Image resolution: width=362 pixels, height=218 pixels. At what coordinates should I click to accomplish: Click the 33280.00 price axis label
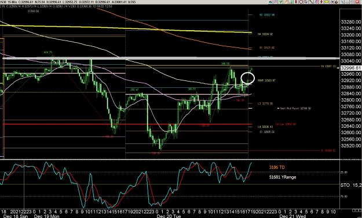point(350,22)
